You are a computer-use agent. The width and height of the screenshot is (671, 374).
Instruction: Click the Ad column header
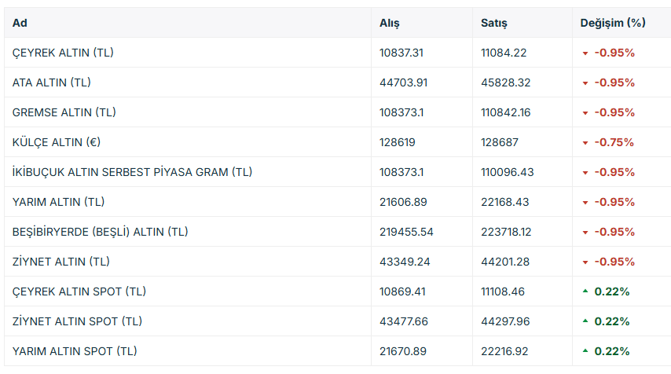20,23
